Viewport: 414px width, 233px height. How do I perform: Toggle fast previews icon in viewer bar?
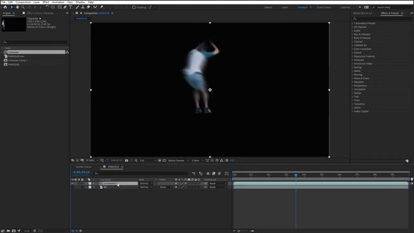[212, 161]
